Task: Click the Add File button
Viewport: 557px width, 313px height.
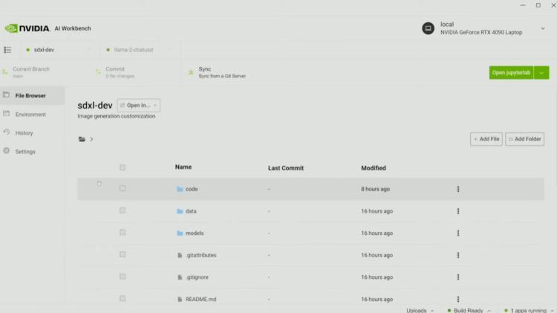Action: click(x=486, y=139)
